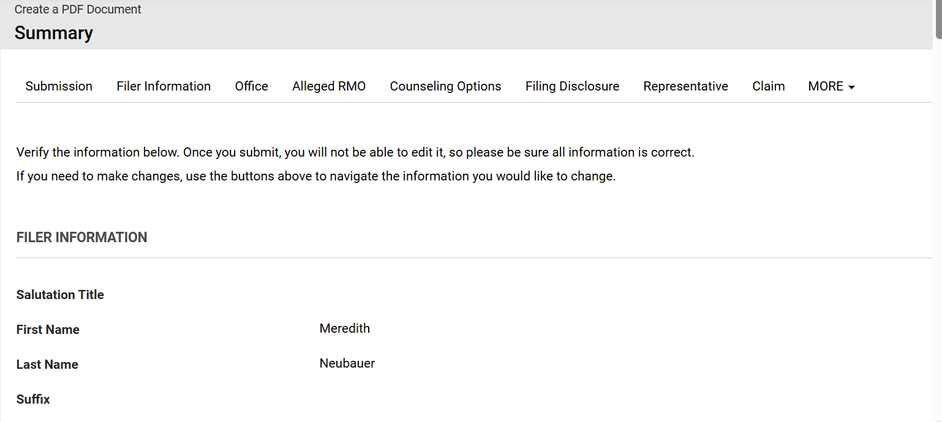The height and width of the screenshot is (422, 942).
Task: Click the First Name label
Action: (x=48, y=330)
